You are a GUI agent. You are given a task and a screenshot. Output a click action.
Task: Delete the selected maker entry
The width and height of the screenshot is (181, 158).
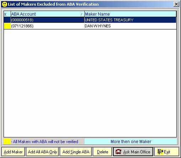click(102, 152)
